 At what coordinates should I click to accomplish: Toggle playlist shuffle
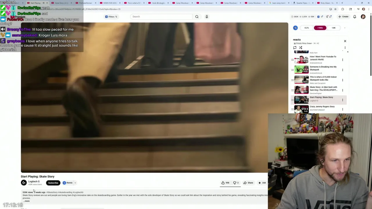point(301,48)
